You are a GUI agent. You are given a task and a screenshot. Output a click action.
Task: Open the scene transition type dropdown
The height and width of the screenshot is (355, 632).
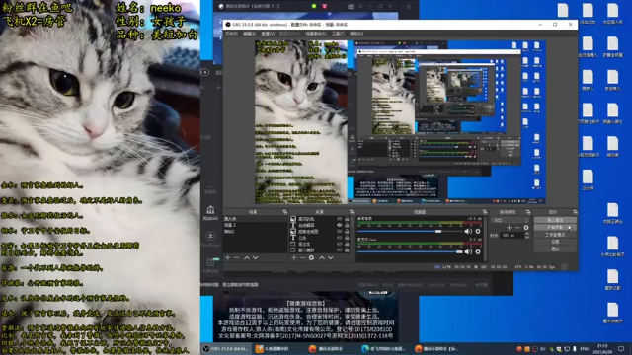tap(510, 220)
